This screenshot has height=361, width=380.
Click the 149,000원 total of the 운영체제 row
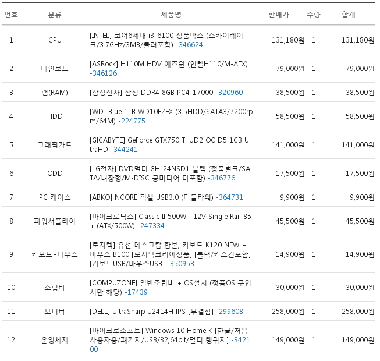[x=358, y=340]
